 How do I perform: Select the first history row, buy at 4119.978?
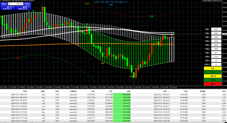pos(113,95)
